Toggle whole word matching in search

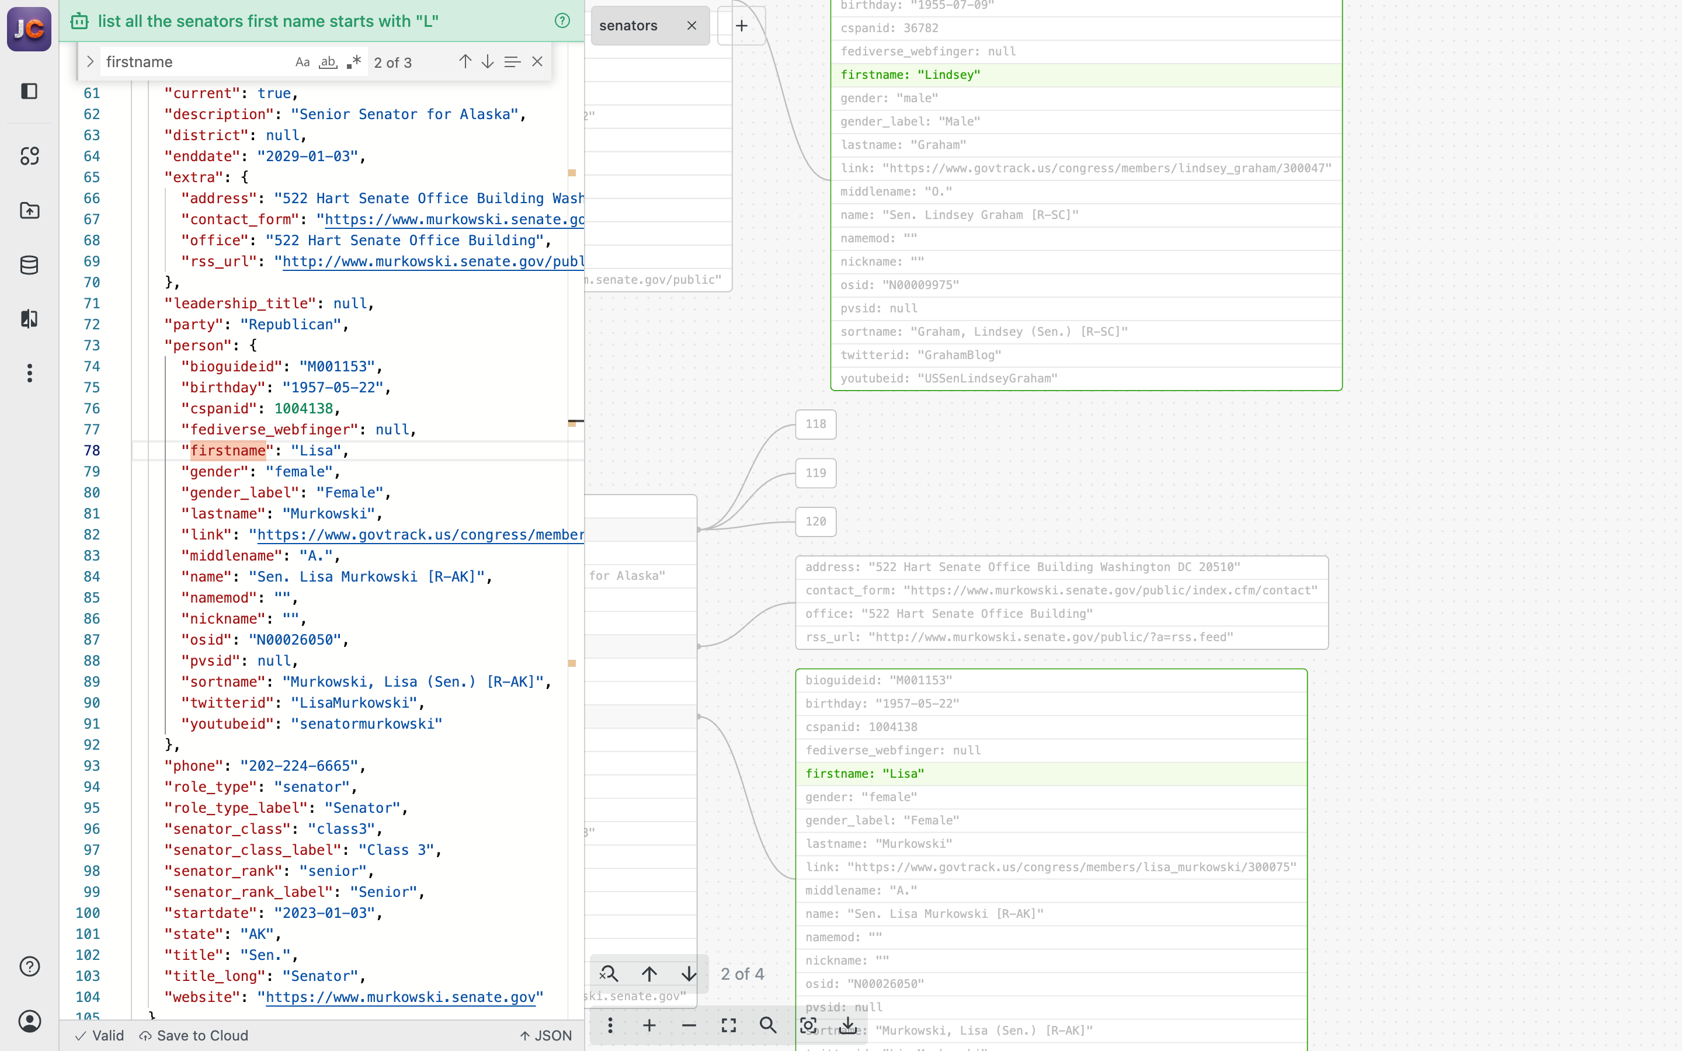click(x=328, y=61)
